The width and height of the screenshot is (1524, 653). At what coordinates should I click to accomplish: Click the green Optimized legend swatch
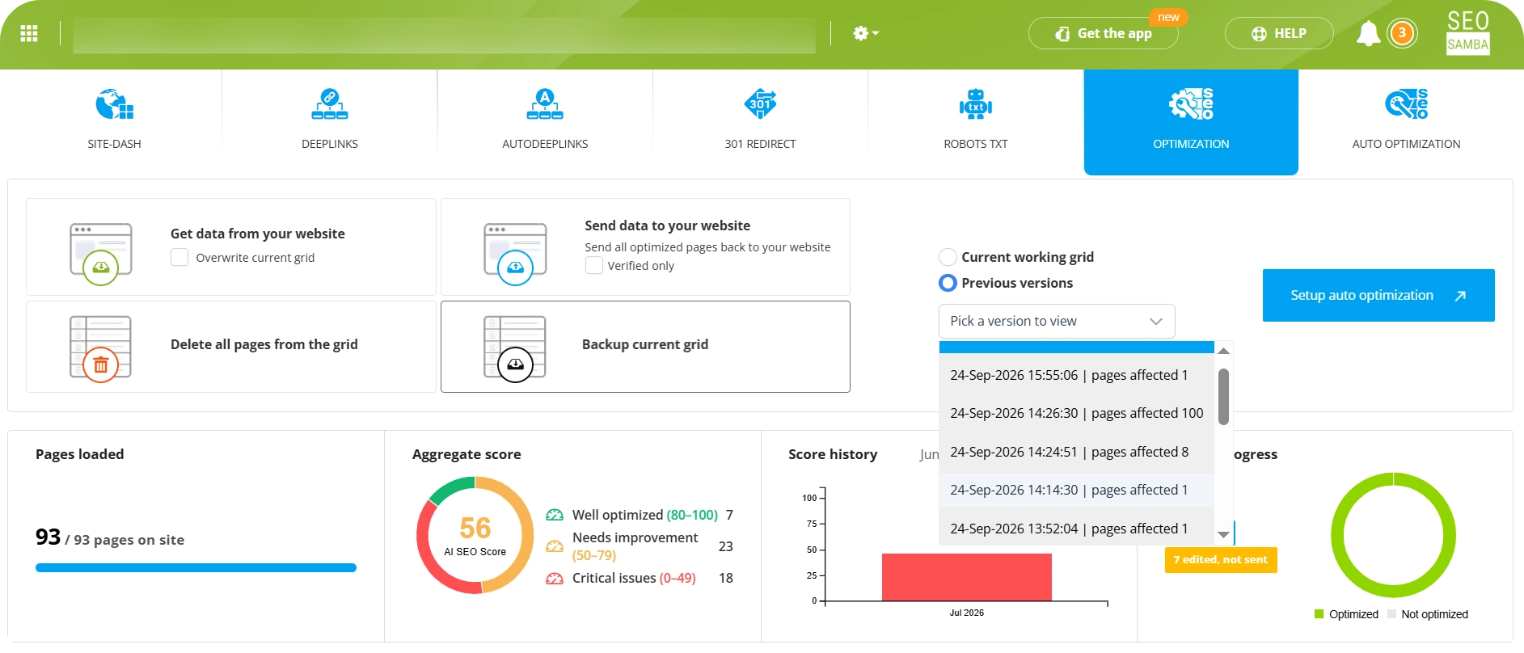pos(1319,614)
